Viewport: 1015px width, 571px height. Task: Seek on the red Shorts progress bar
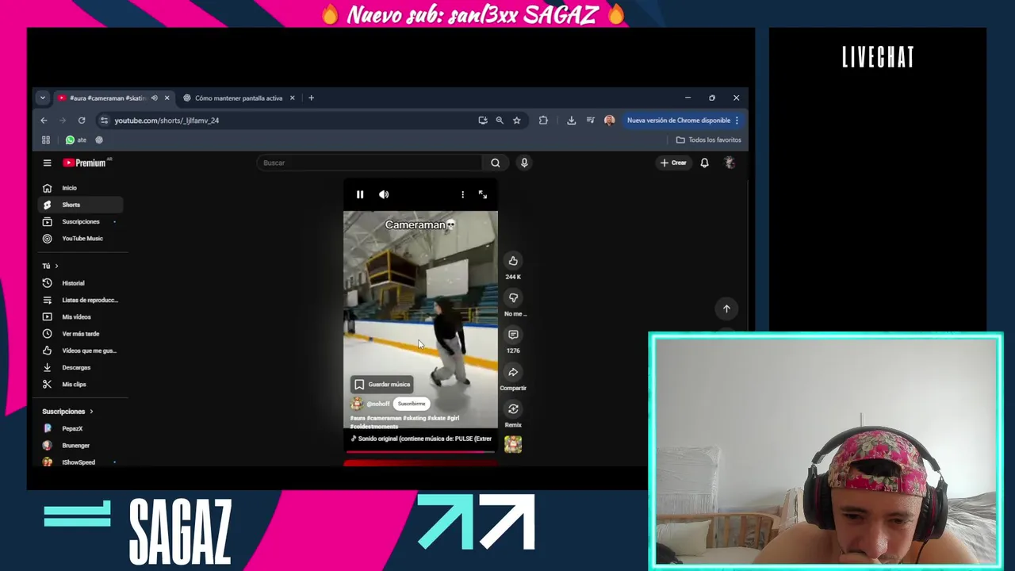[x=420, y=452]
